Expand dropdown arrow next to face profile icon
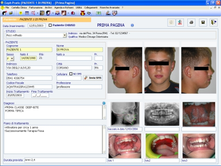 (x=53, y=13)
